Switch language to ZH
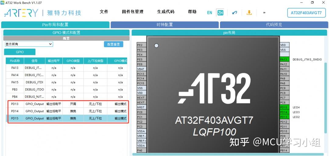This screenshot has width=329, height=156. [x=220, y=12]
